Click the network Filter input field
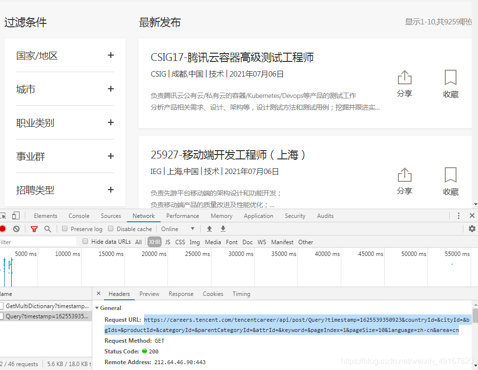 38,242
